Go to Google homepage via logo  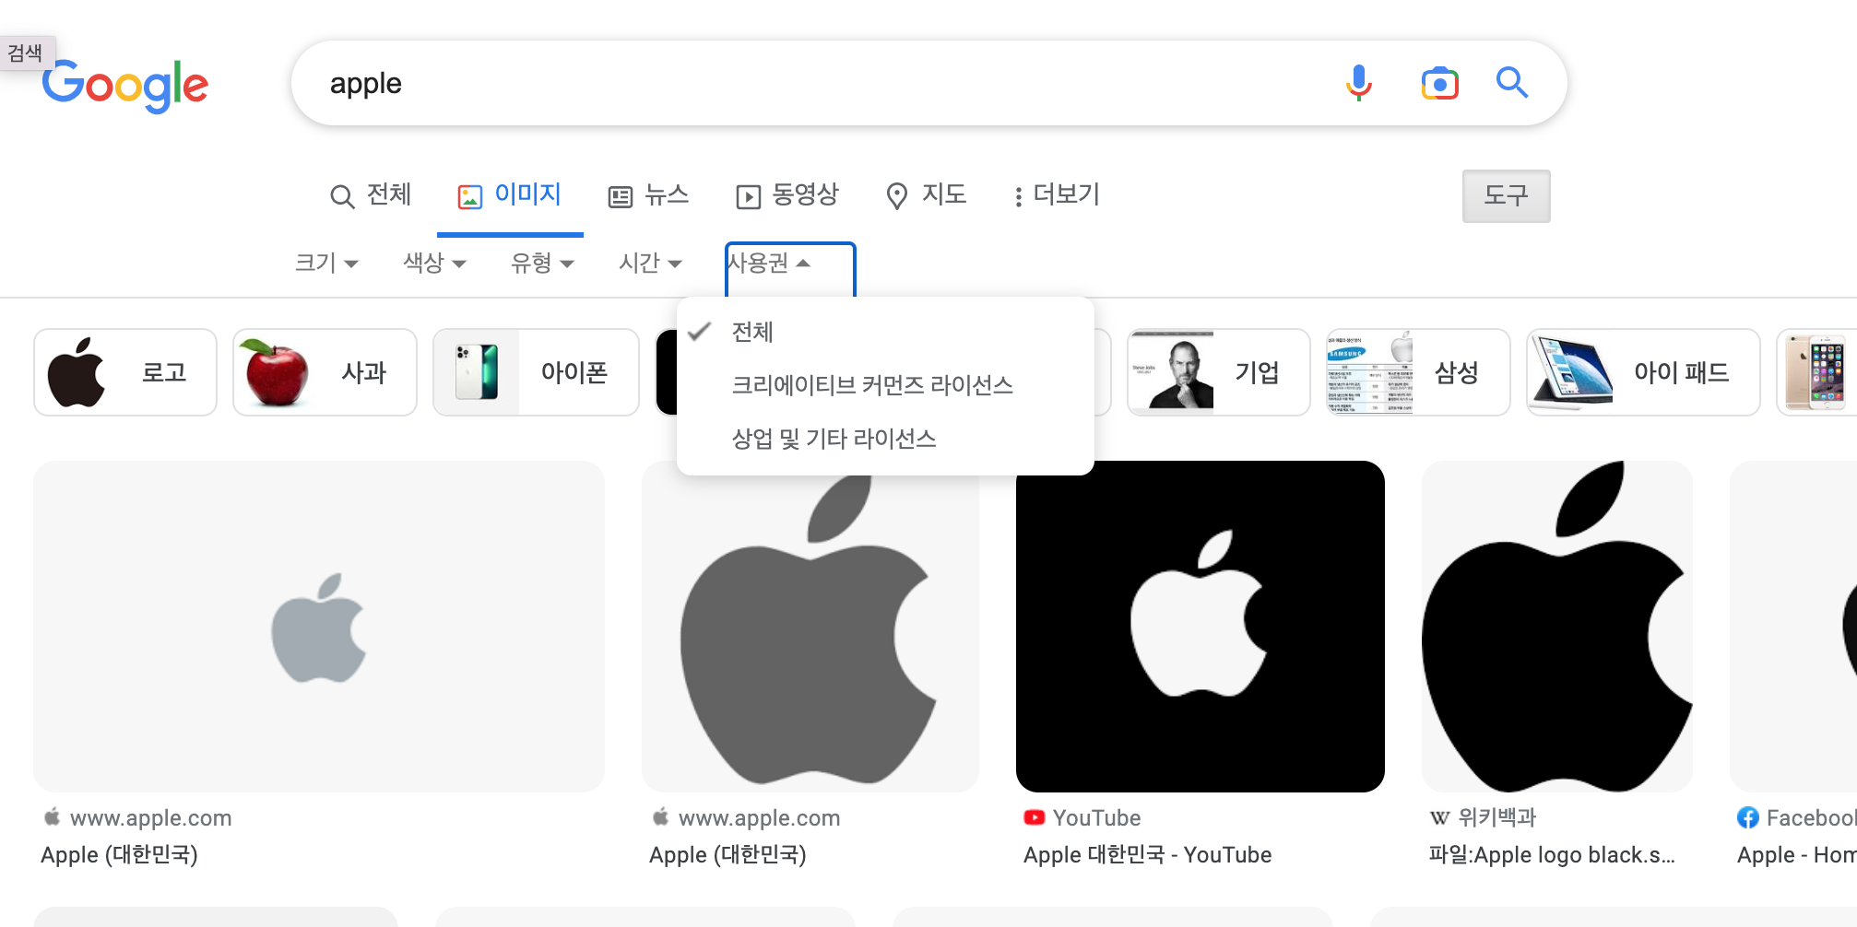(125, 86)
